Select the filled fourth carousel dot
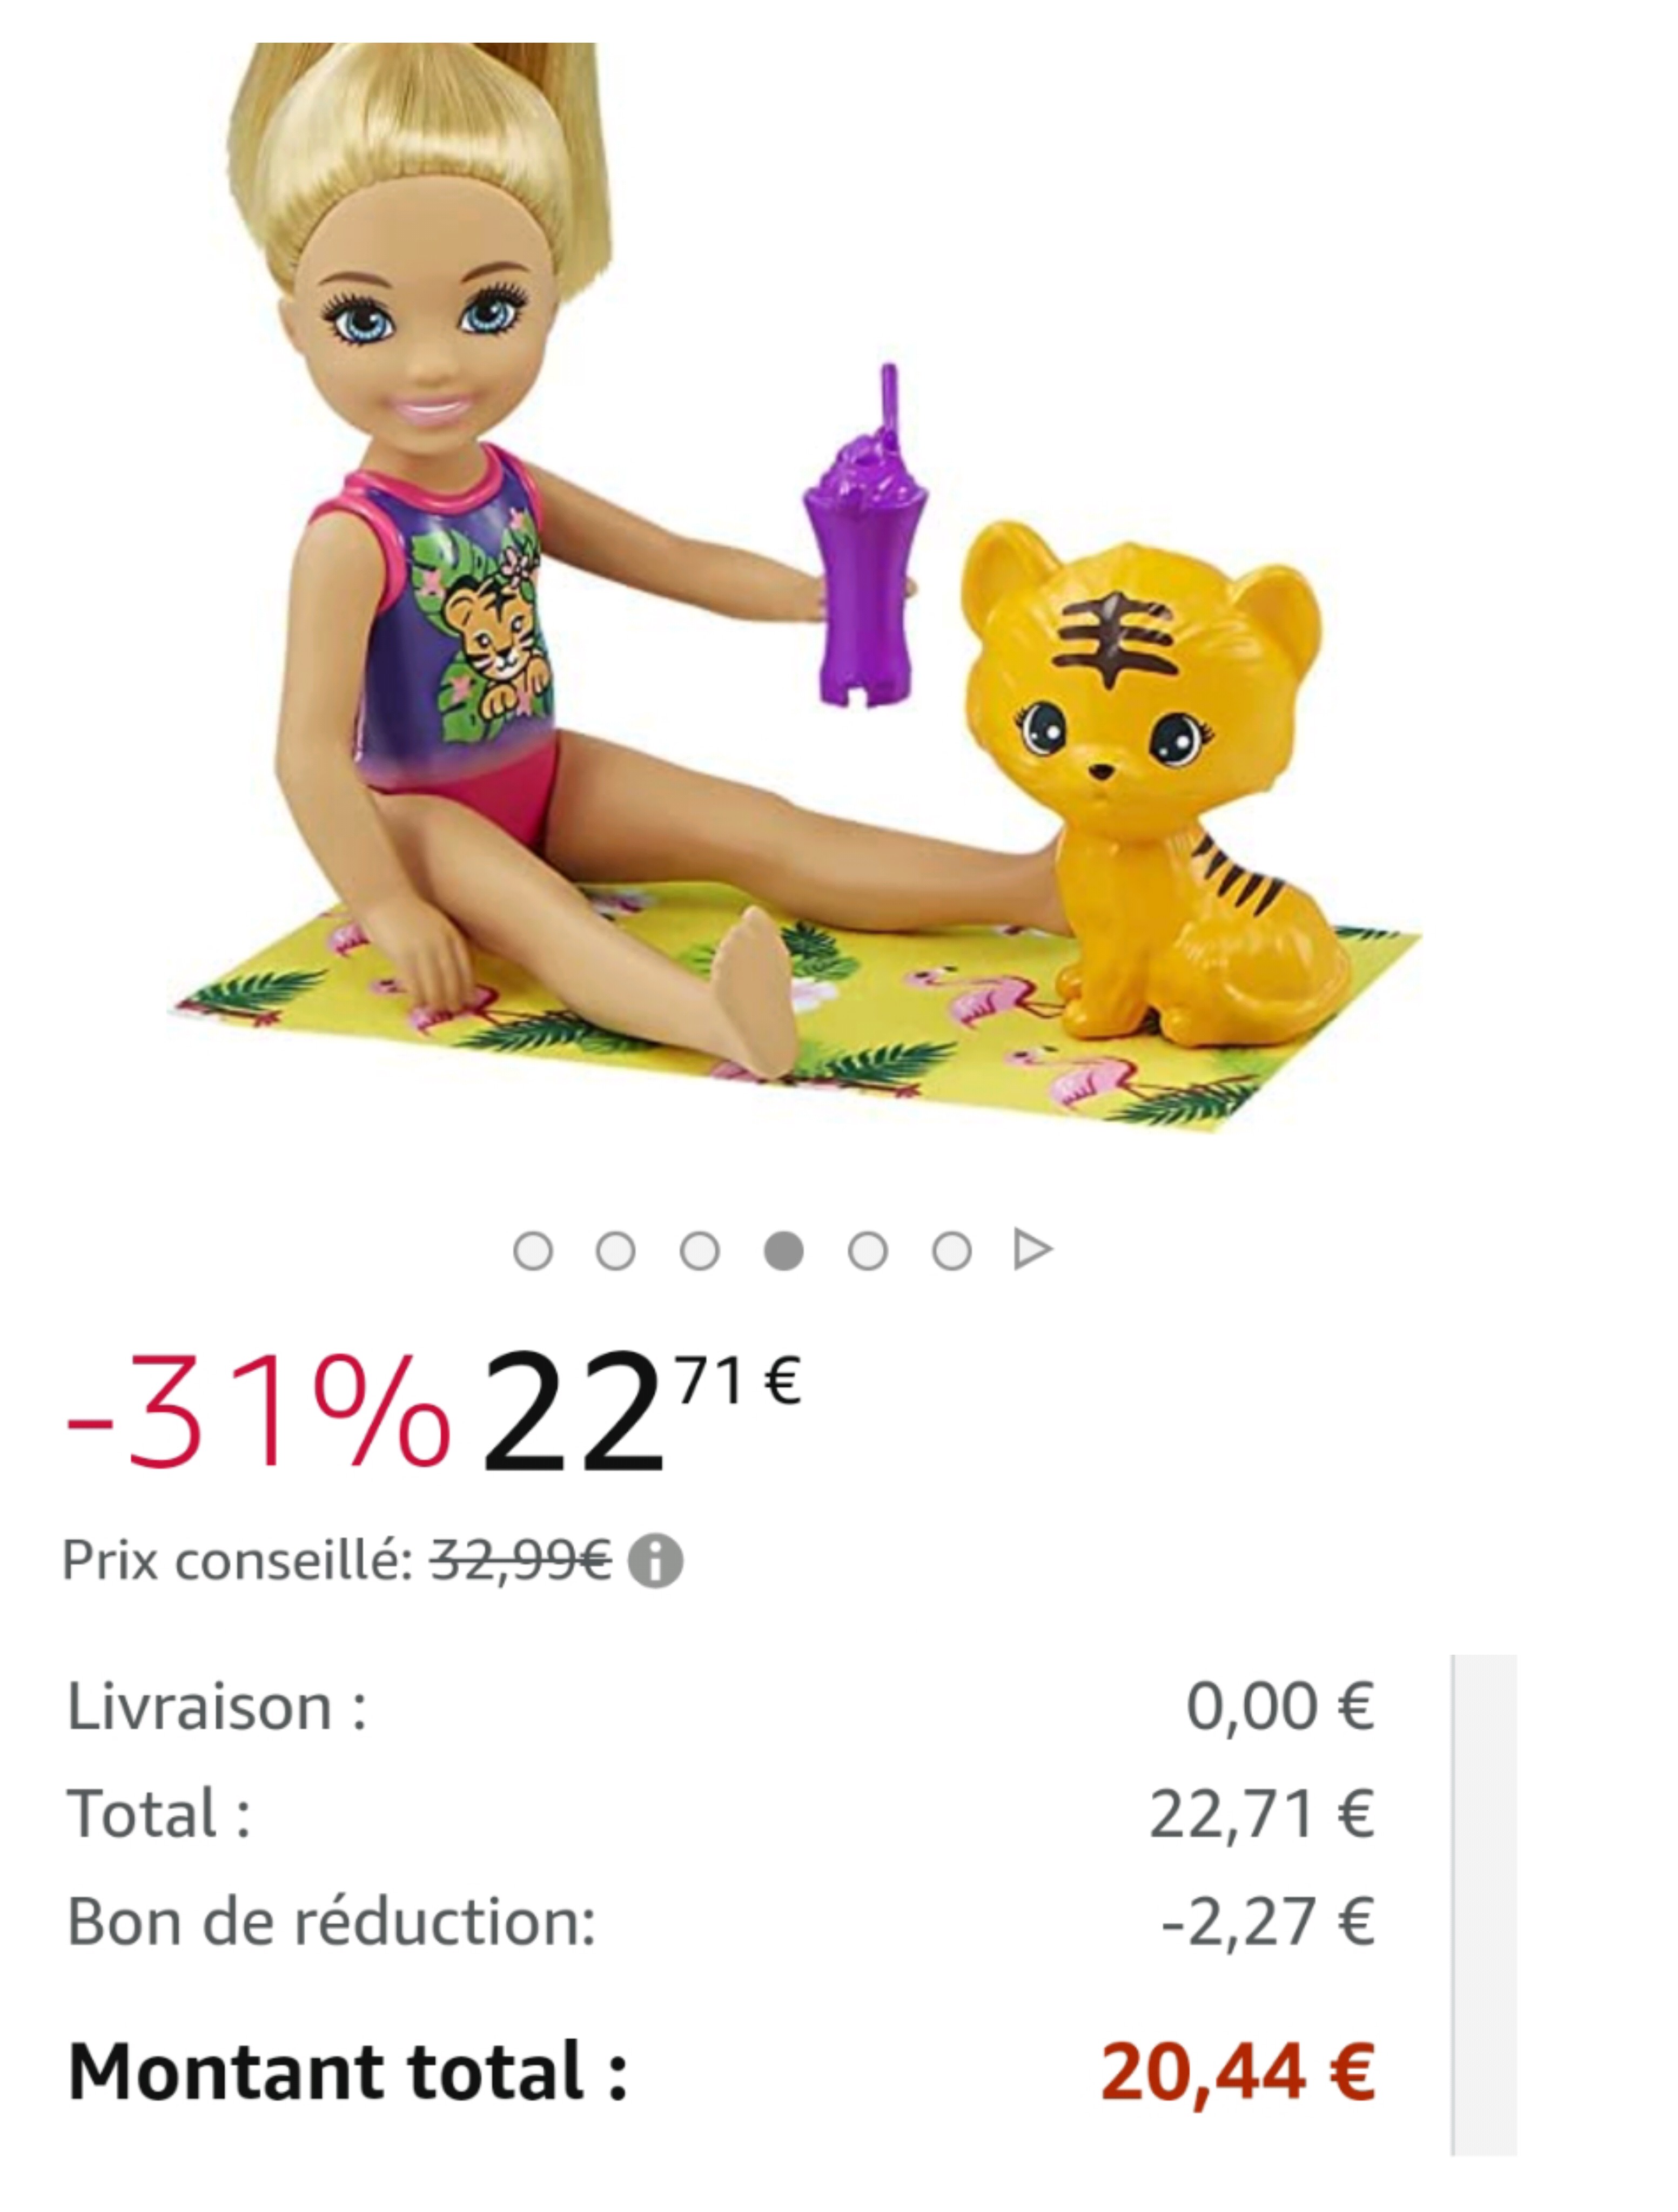This screenshot has width=1678, height=2212. coord(783,1251)
